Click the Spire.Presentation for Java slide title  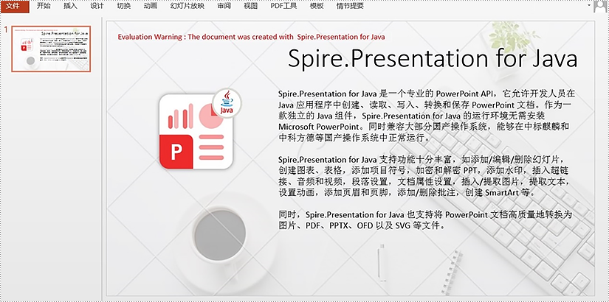[x=433, y=59]
